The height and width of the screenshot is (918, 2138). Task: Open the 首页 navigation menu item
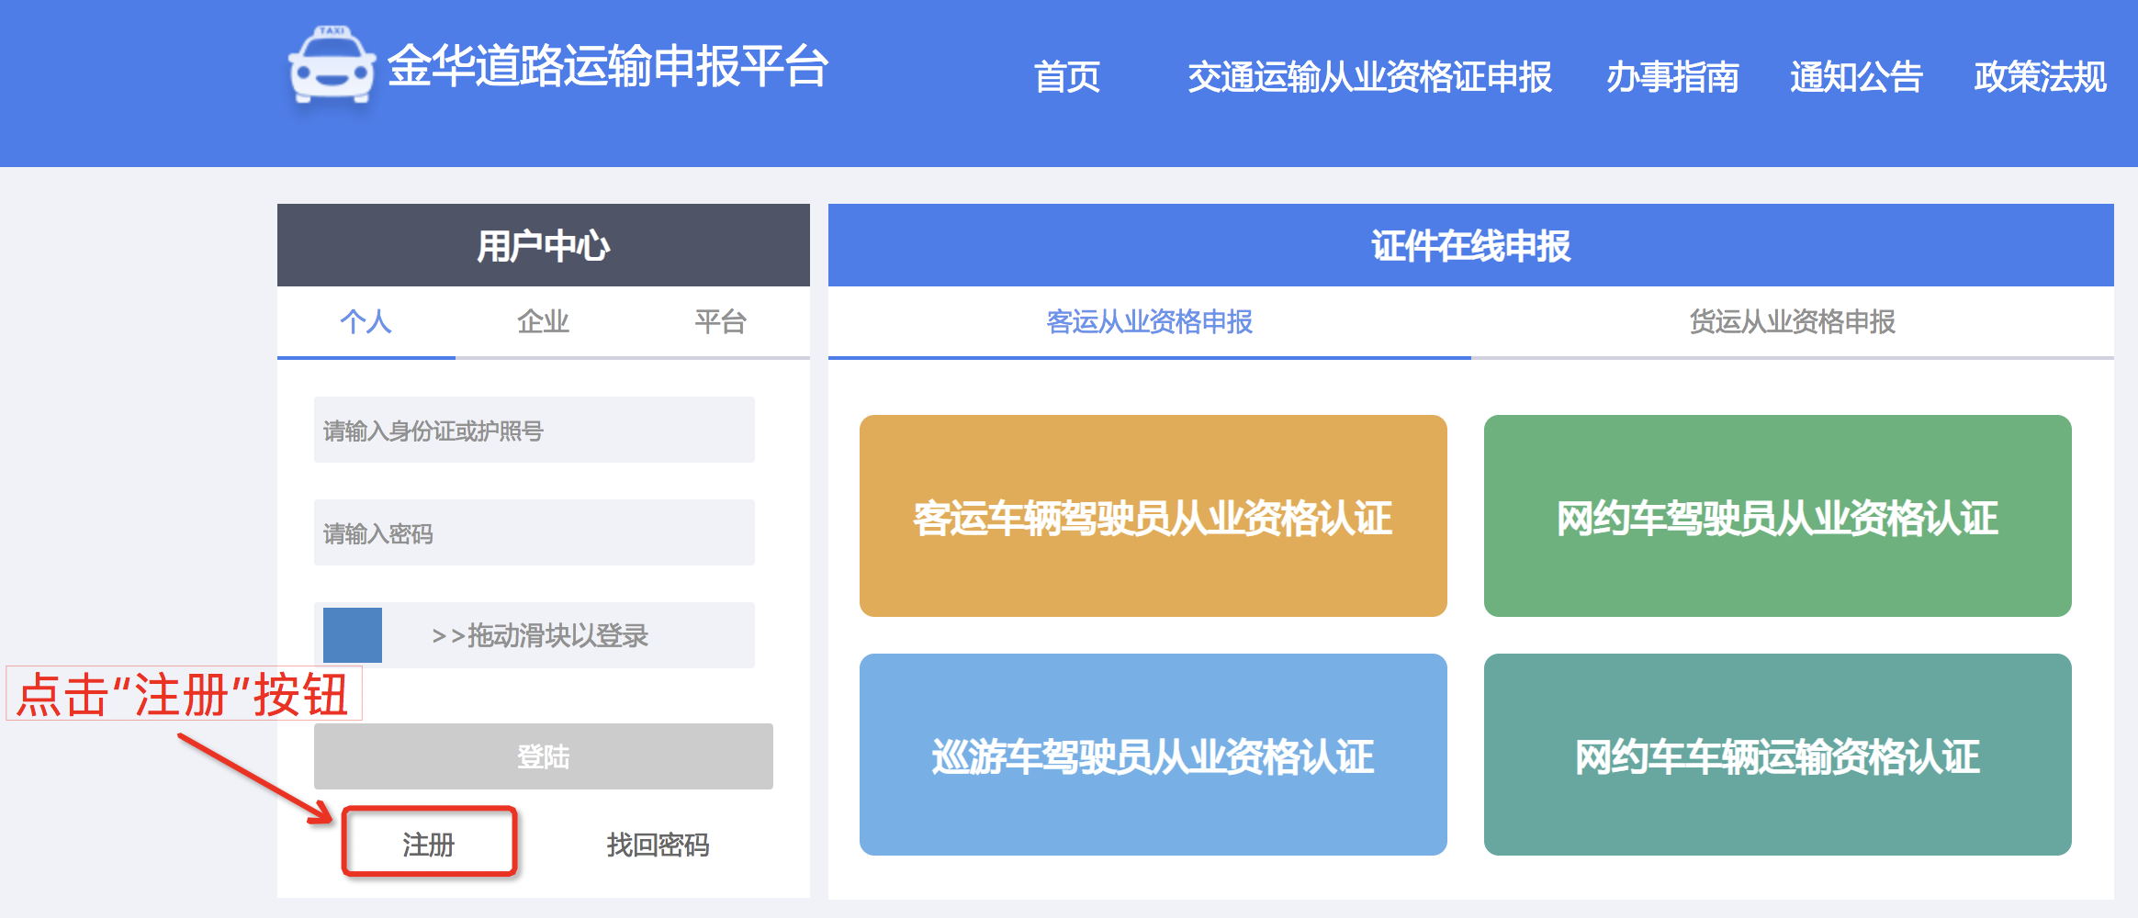[1066, 77]
